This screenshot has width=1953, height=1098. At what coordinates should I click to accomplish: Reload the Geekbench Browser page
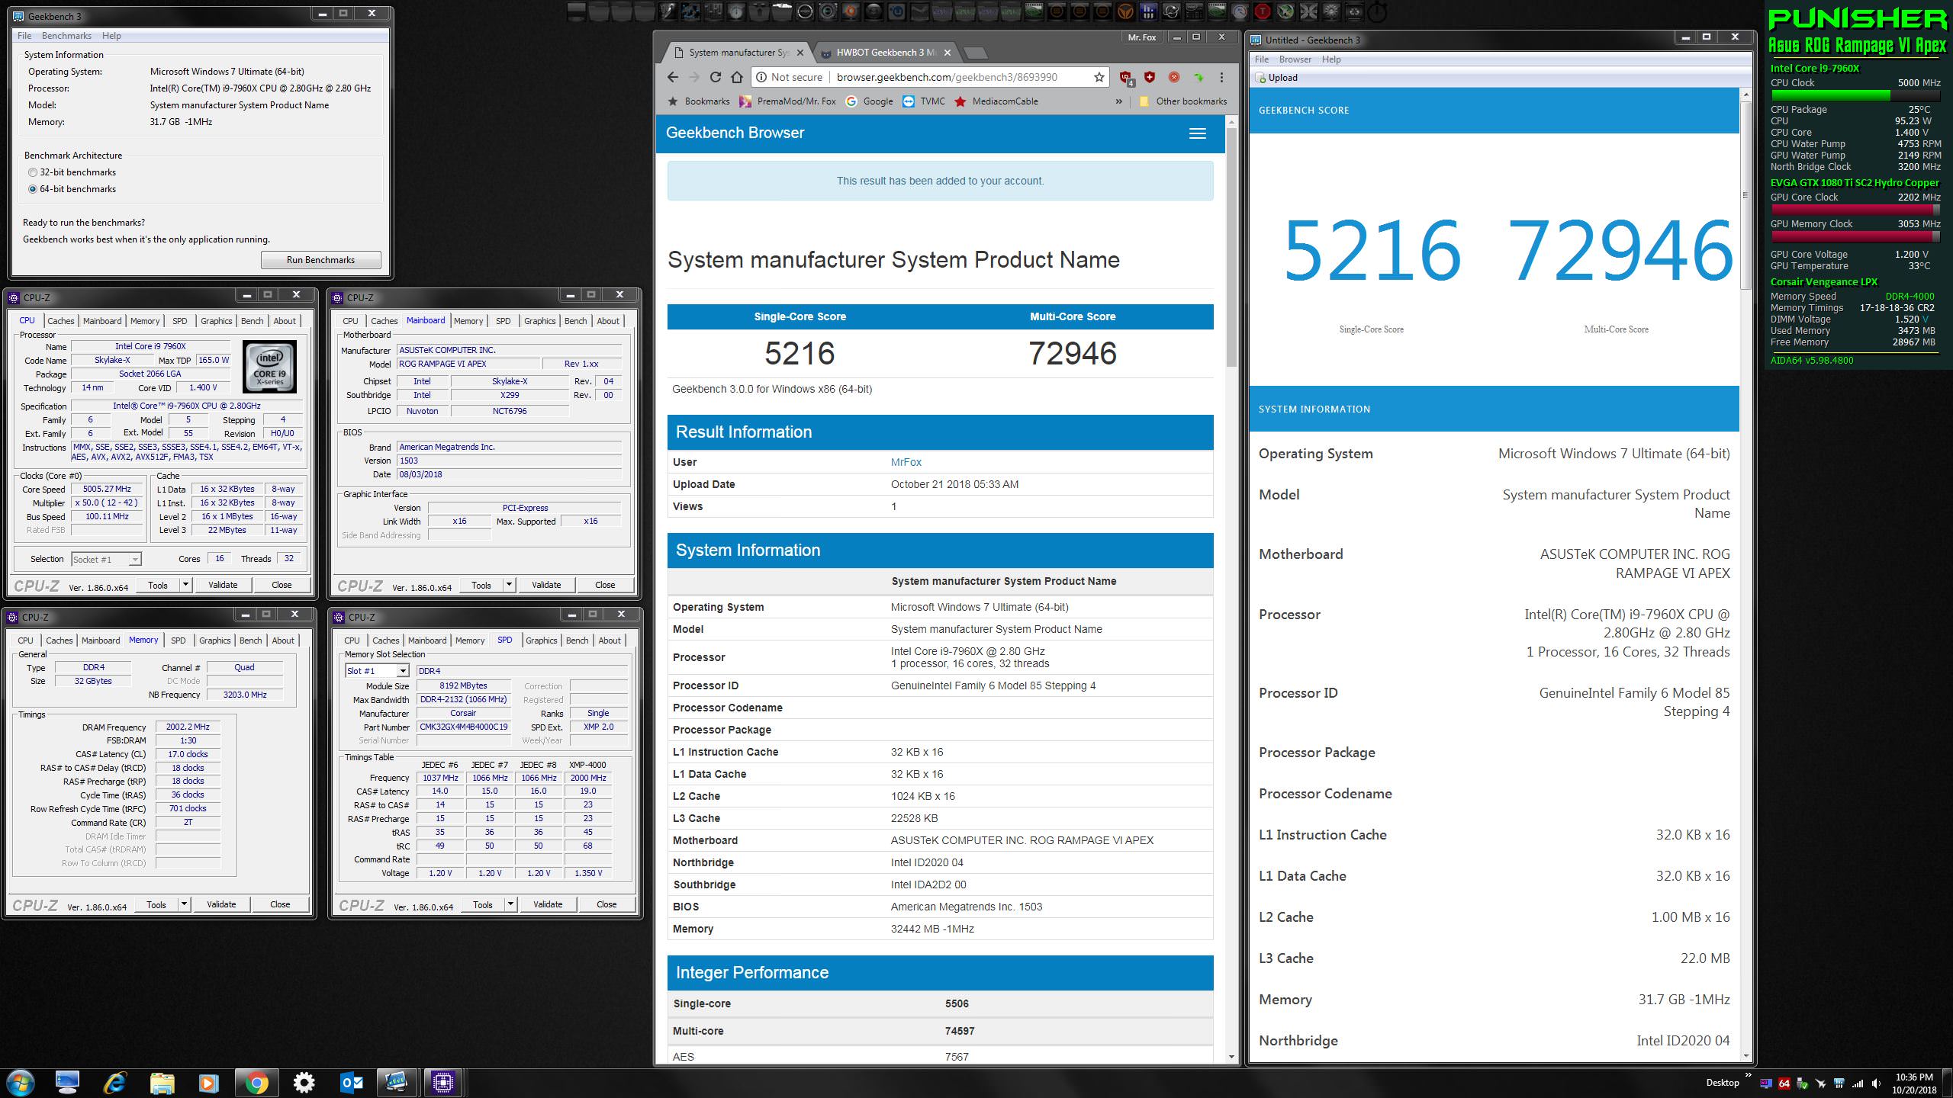click(x=715, y=77)
